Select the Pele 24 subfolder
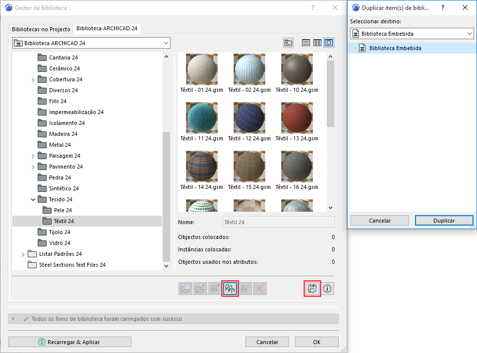Image resolution: width=477 pixels, height=353 pixels. tap(62, 210)
